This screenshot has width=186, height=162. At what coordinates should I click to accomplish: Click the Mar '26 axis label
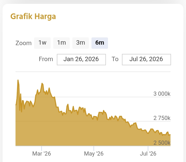[x=42, y=154]
